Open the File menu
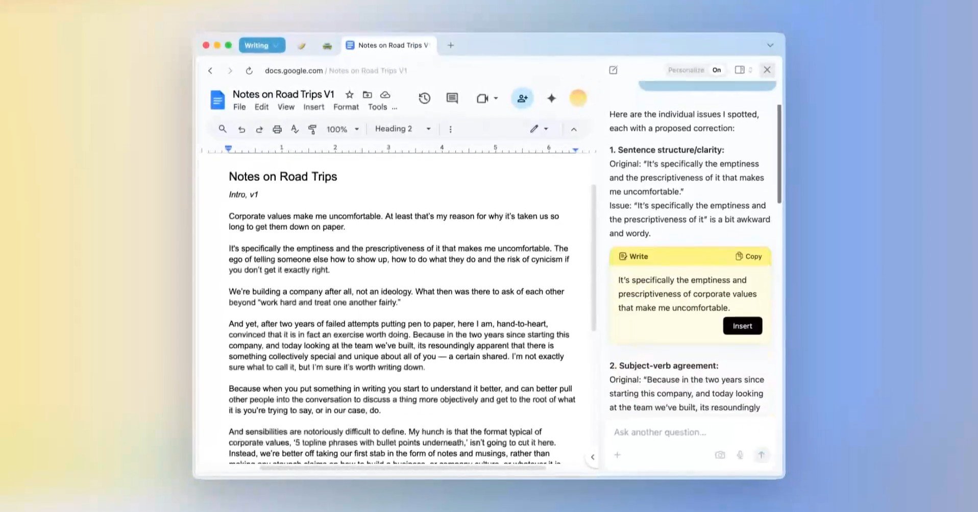Viewport: 978px width, 512px height. coord(239,107)
